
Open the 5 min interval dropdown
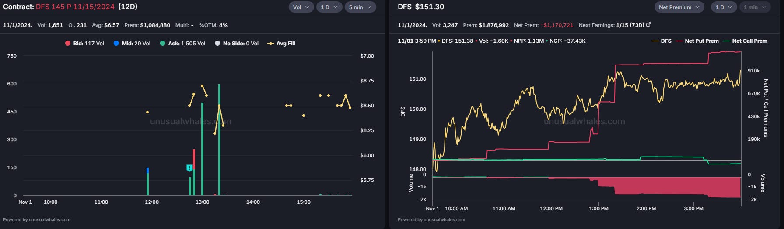[x=360, y=7]
